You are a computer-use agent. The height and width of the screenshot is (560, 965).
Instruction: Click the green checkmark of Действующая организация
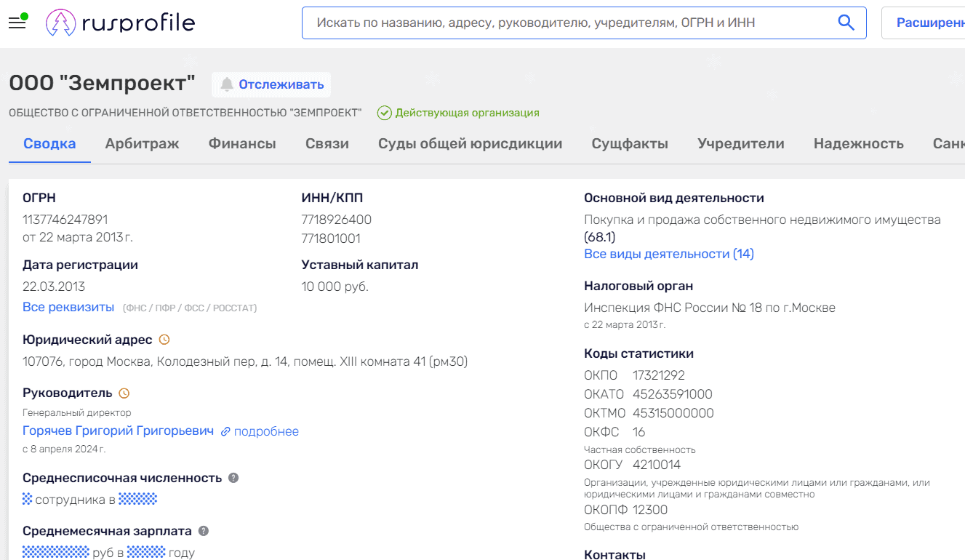click(x=384, y=113)
